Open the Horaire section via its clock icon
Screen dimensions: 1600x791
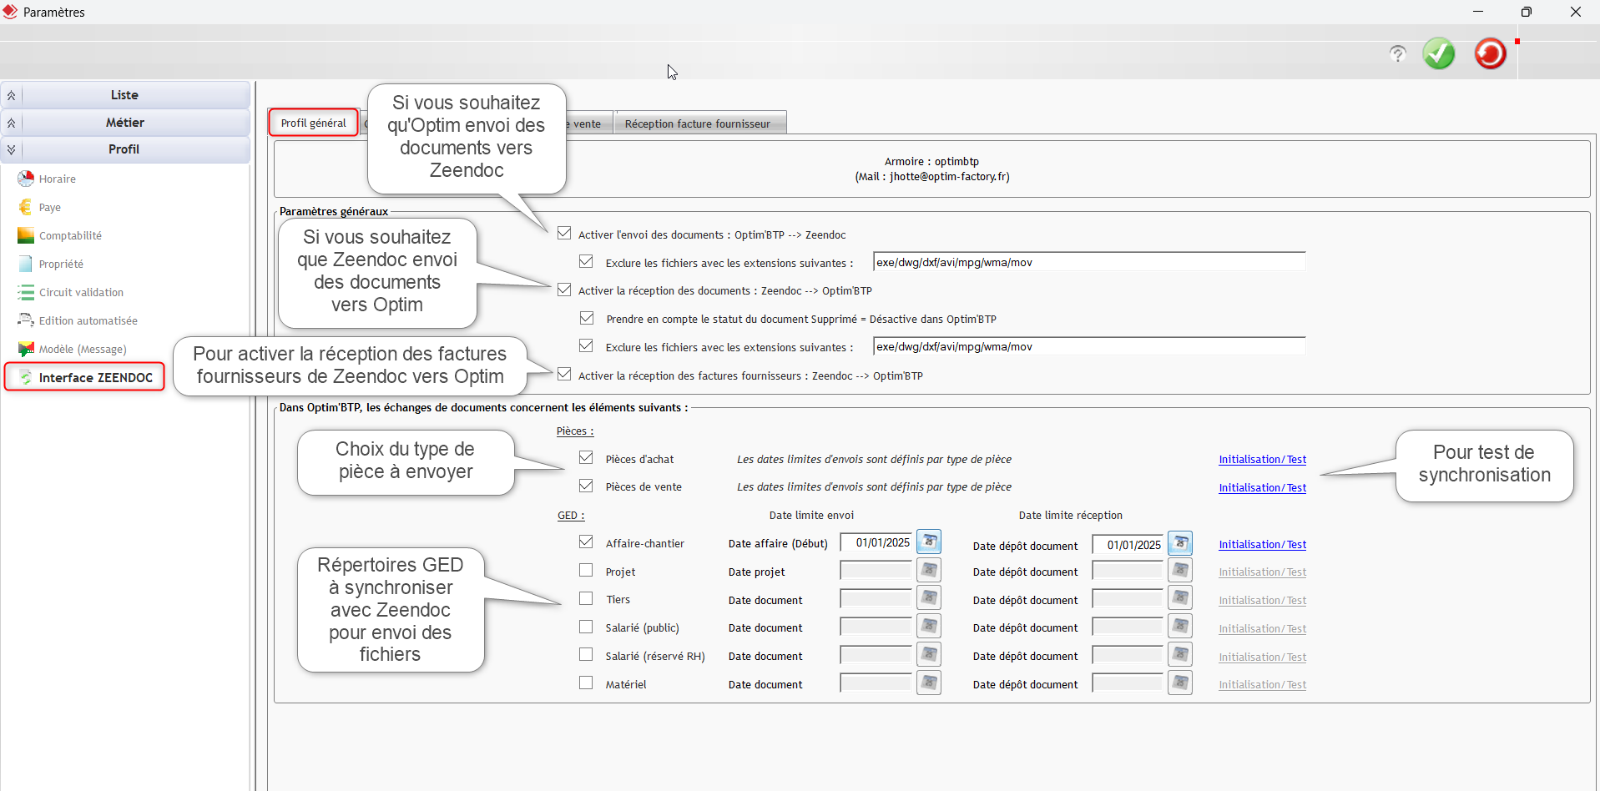pos(26,179)
